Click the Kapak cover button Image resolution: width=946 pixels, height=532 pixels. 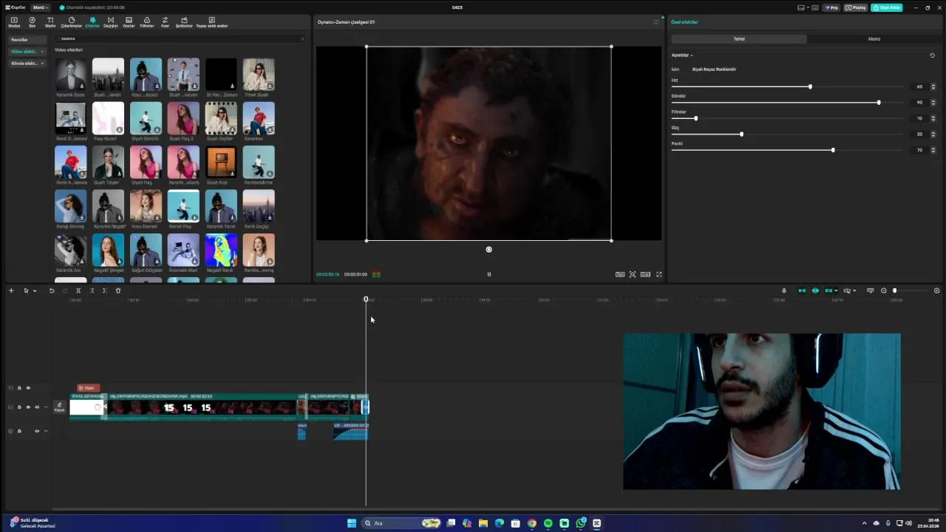point(59,406)
